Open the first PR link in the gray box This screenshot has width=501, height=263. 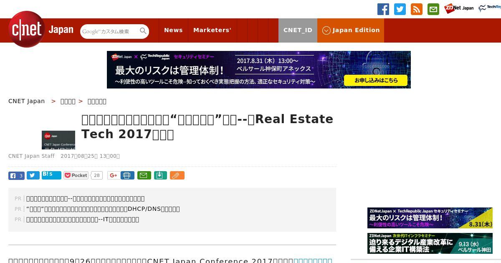coord(85,199)
